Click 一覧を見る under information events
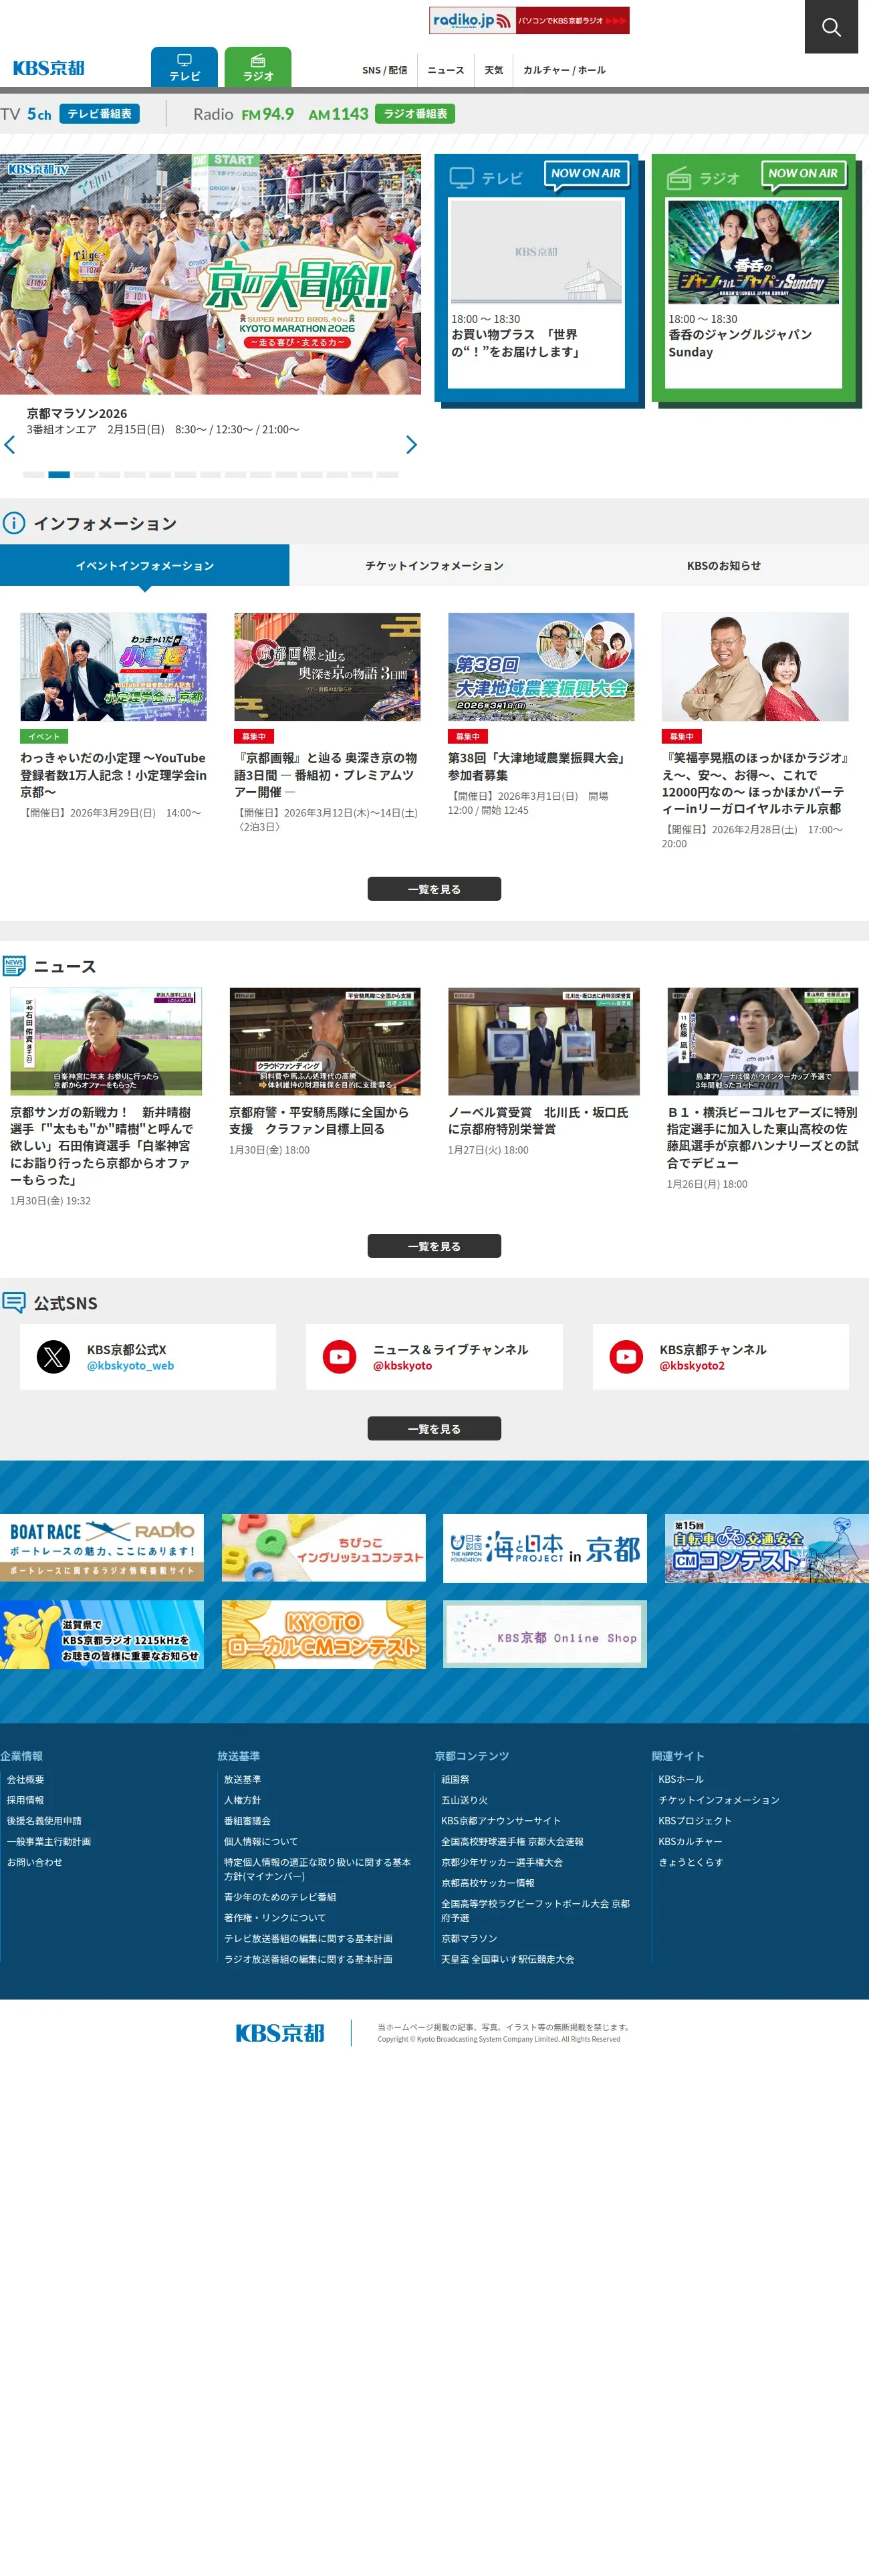869x2576 pixels. coord(434,889)
